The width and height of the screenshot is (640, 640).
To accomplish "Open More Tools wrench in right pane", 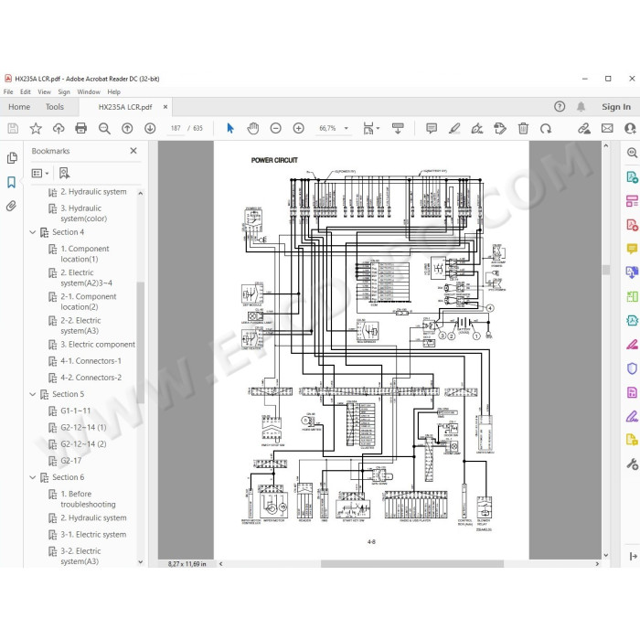I will click(x=632, y=464).
